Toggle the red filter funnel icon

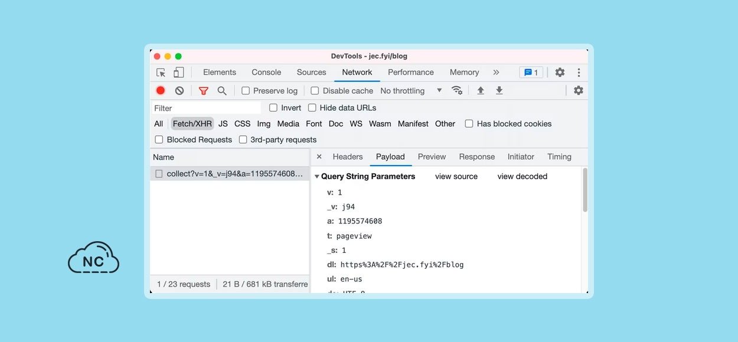[204, 91]
